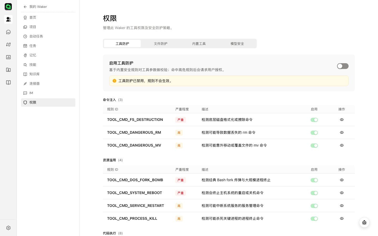378x236 pixels.
Task: Click the TOOL_CMD_DANGEROUS_MV rule ID
Action: click(x=134, y=145)
